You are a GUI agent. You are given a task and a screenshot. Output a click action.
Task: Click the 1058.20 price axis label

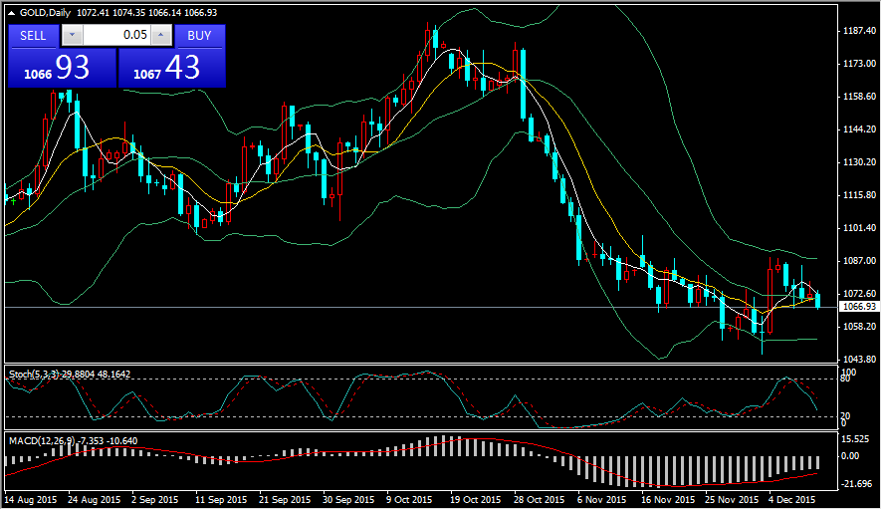(859, 327)
